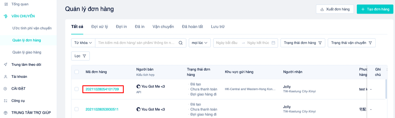Viewport: 395px width, 118px height.
Task: Check the box for order 20211028054101709
Action: (77, 89)
